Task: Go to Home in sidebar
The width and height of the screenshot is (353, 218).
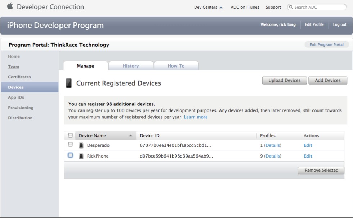Action: coord(14,56)
